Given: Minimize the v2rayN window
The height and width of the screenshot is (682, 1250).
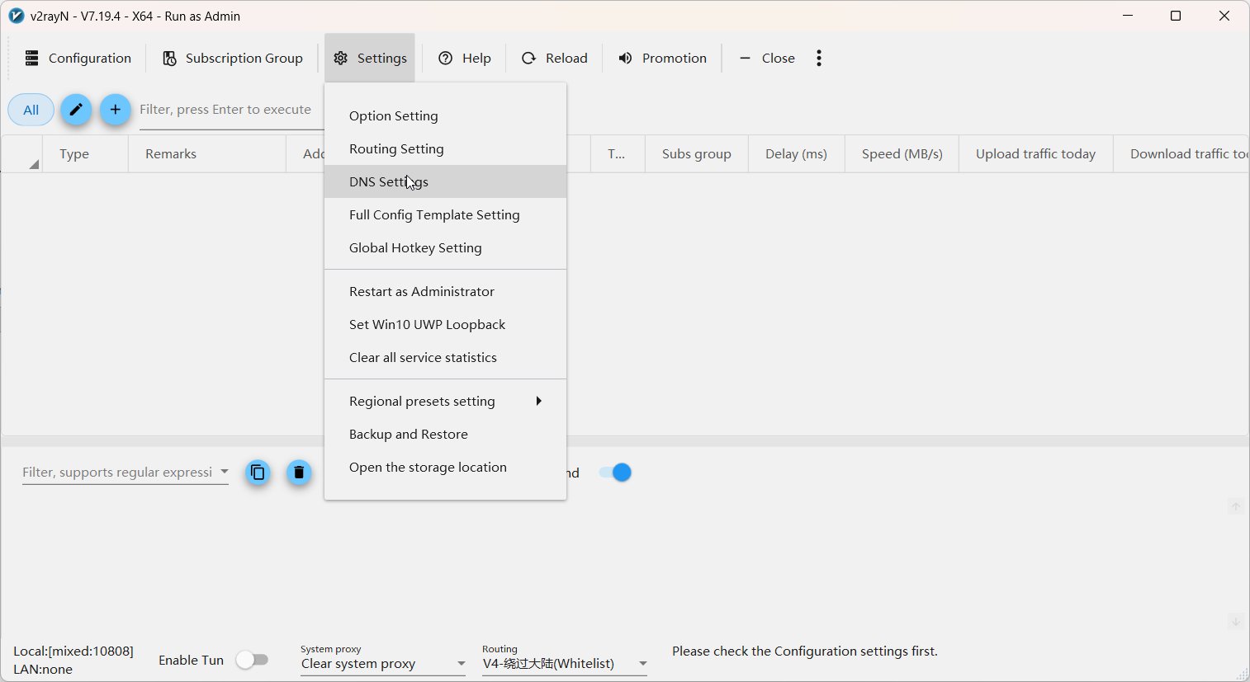Looking at the screenshot, I should click(x=1128, y=16).
